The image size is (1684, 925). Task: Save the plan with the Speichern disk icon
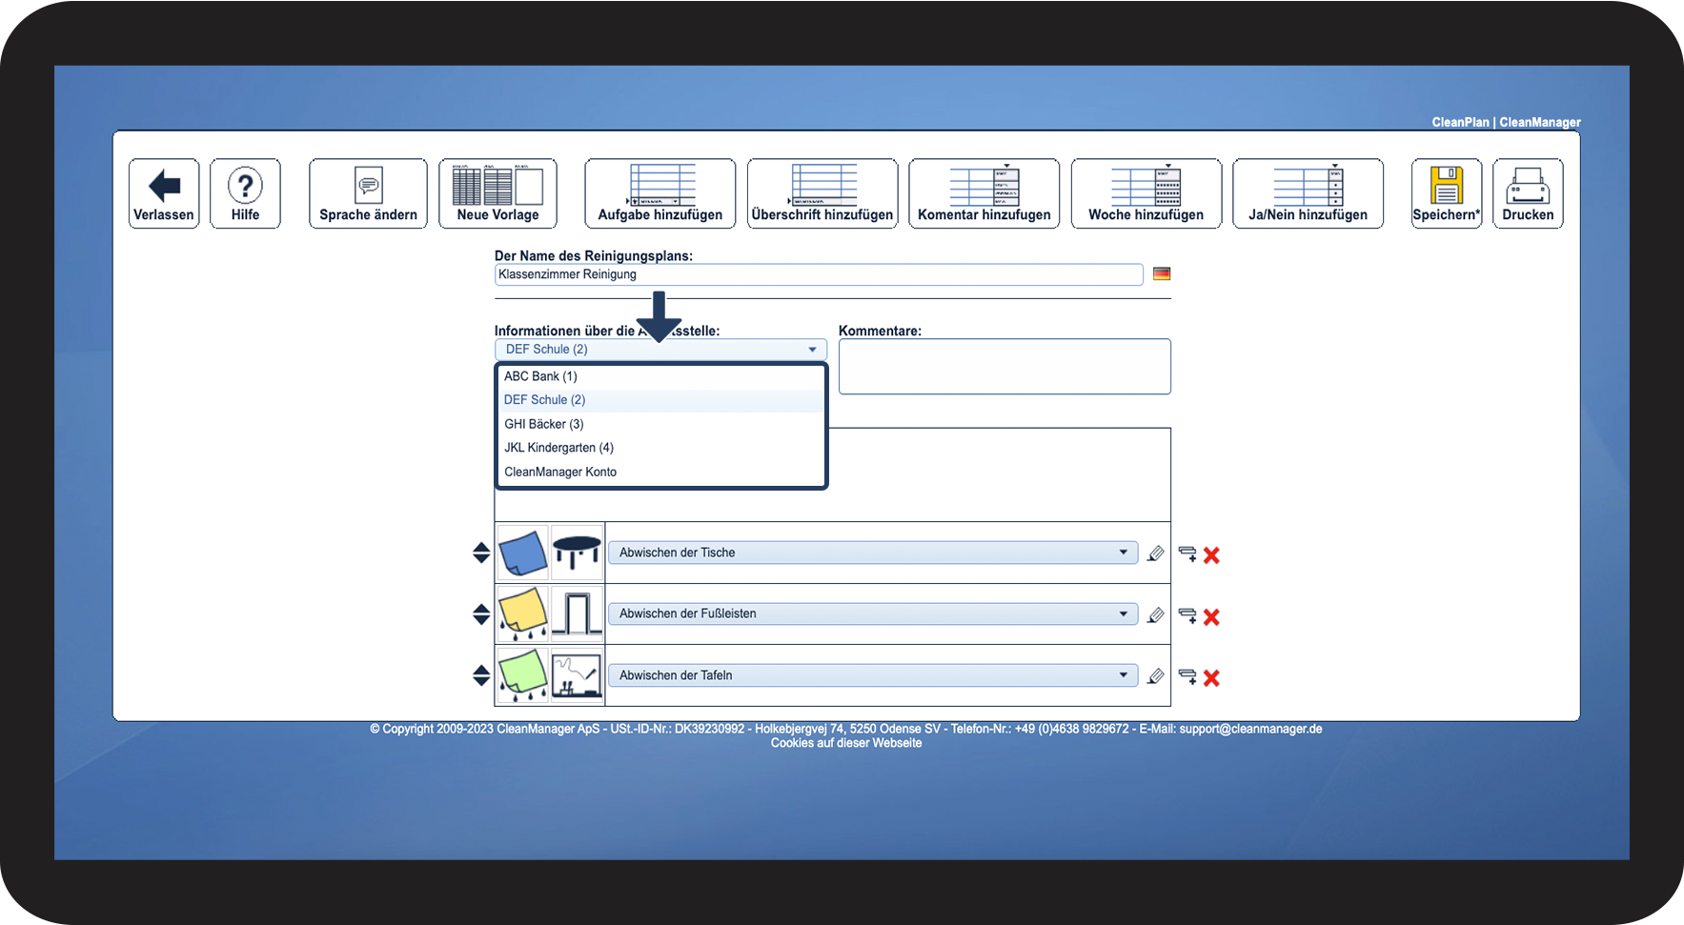tap(1445, 187)
